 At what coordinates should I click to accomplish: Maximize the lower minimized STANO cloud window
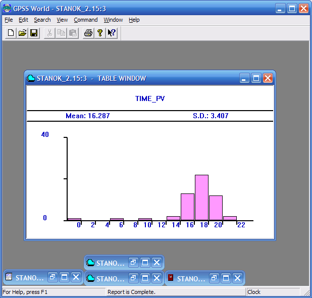(x=145, y=278)
